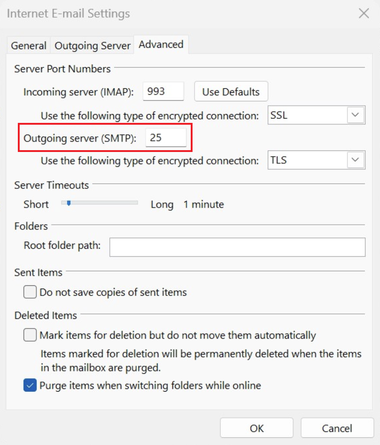Close the Internet E-mail Settings dialog
This screenshot has width=380, height=445.
click(364, 14)
